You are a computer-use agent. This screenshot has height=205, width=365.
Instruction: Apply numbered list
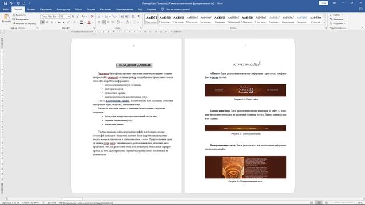107,17
